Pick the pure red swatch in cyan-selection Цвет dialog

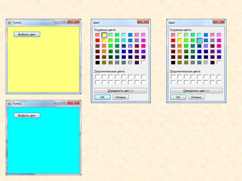pyautogui.click(x=173, y=40)
